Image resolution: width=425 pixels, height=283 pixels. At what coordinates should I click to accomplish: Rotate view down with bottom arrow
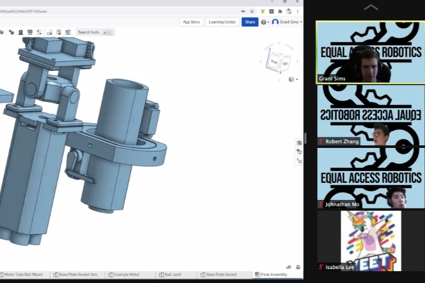pos(279,80)
